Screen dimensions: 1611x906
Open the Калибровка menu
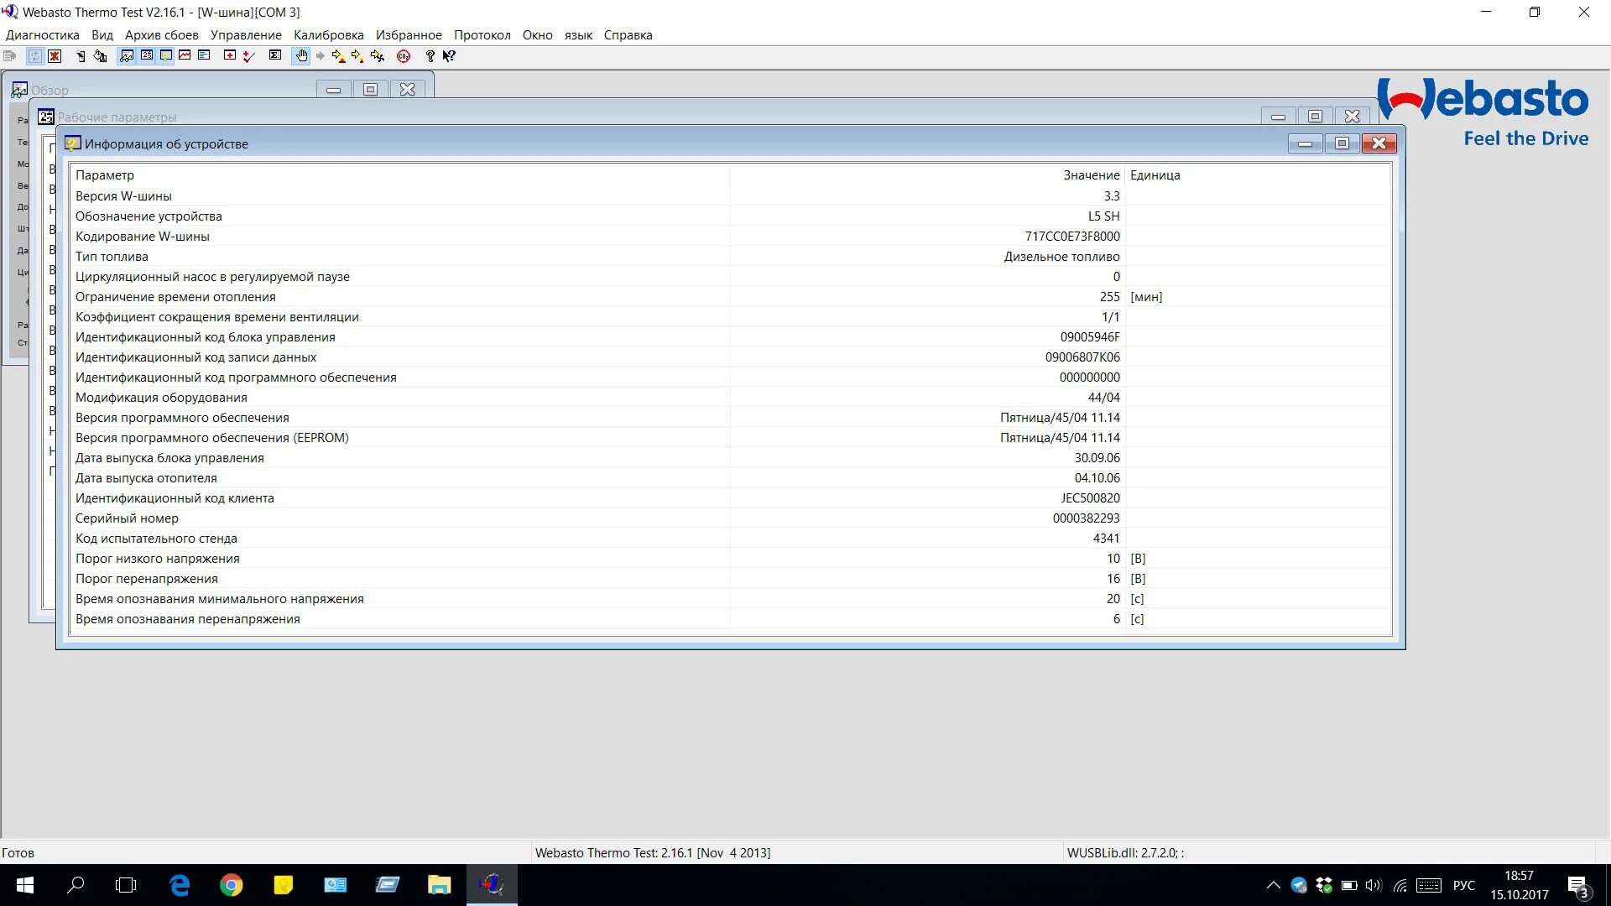tap(328, 35)
